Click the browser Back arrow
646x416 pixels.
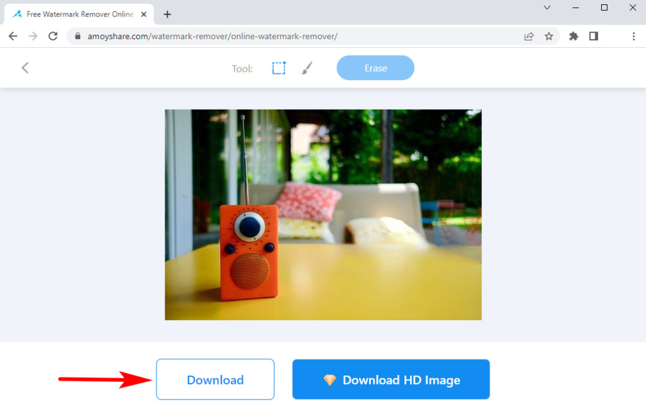click(13, 37)
